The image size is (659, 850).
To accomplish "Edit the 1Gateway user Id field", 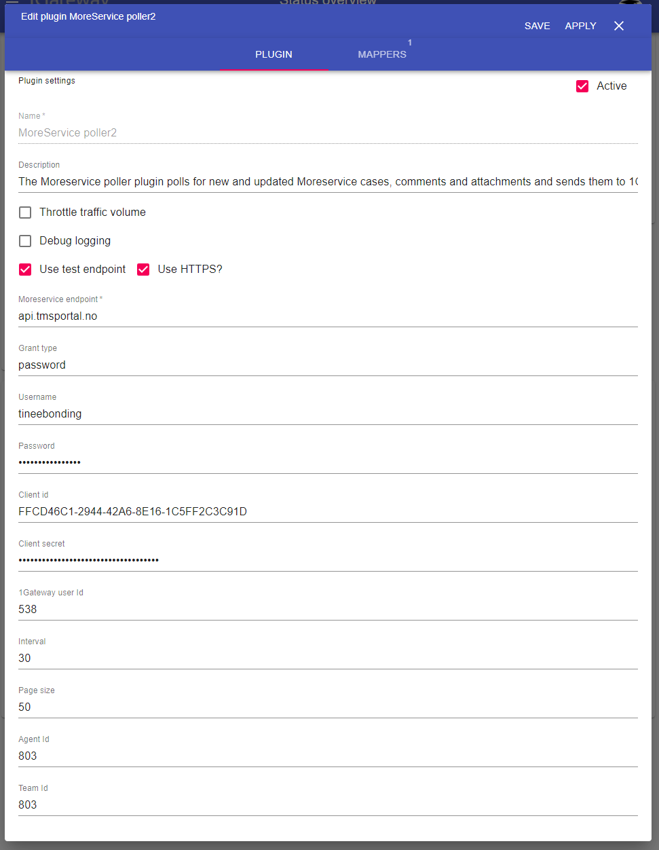I will click(328, 610).
